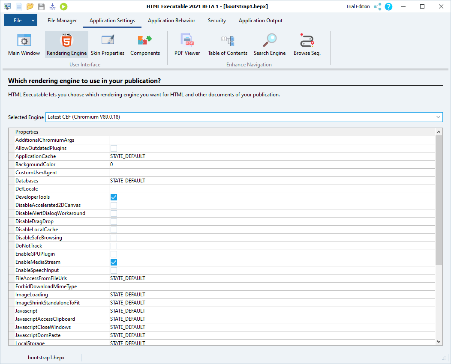The image size is (451, 364).
Task: Enable the DoNotTrack checkbox
Action: tap(114, 245)
